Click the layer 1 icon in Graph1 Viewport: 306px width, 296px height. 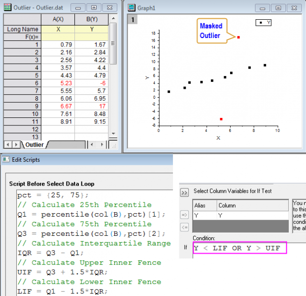[133, 19]
